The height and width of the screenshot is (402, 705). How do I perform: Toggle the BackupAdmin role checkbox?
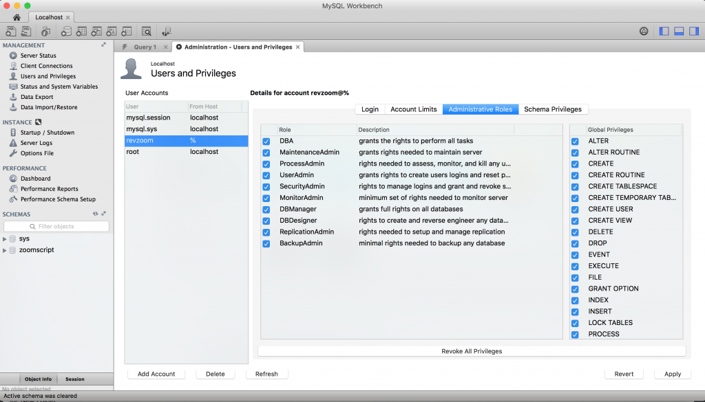[266, 244]
